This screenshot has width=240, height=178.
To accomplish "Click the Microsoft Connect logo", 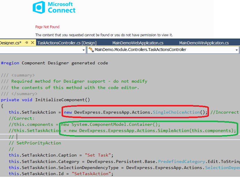I will [54, 7].
